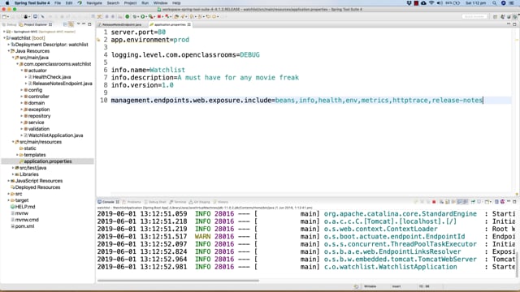The image size is (520, 292).
Task: Open the Project menu
Action: [x=130, y=3]
